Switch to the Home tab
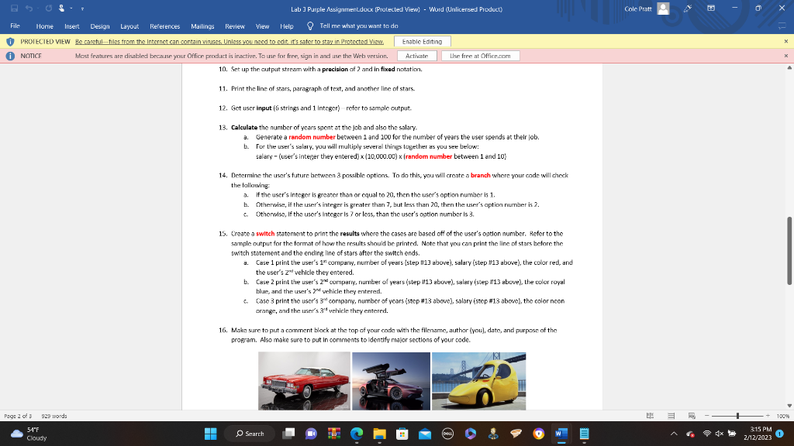The image size is (794, 446). point(44,26)
